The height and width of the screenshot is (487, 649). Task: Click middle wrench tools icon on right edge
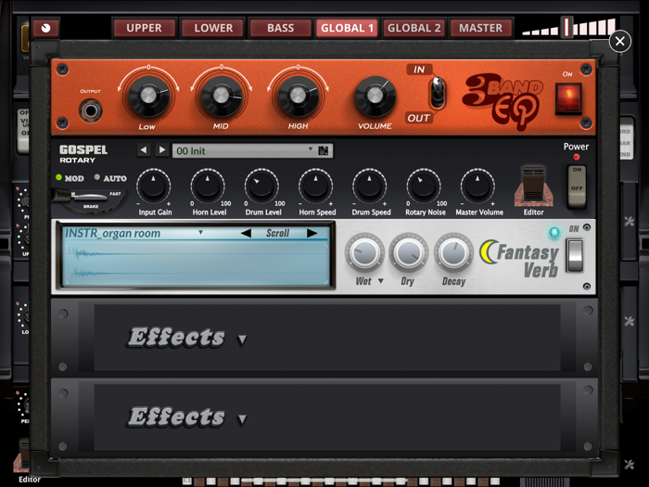630,321
